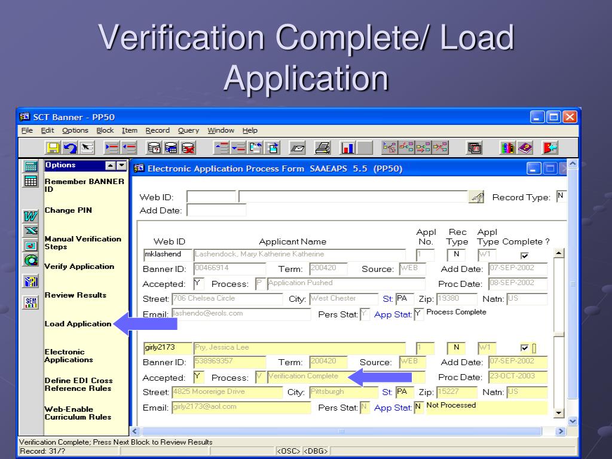Click the Web ID search flashlight icon
612x459 pixels.
(476, 197)
